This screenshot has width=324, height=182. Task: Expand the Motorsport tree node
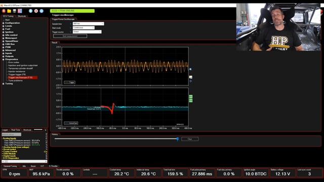4,38
